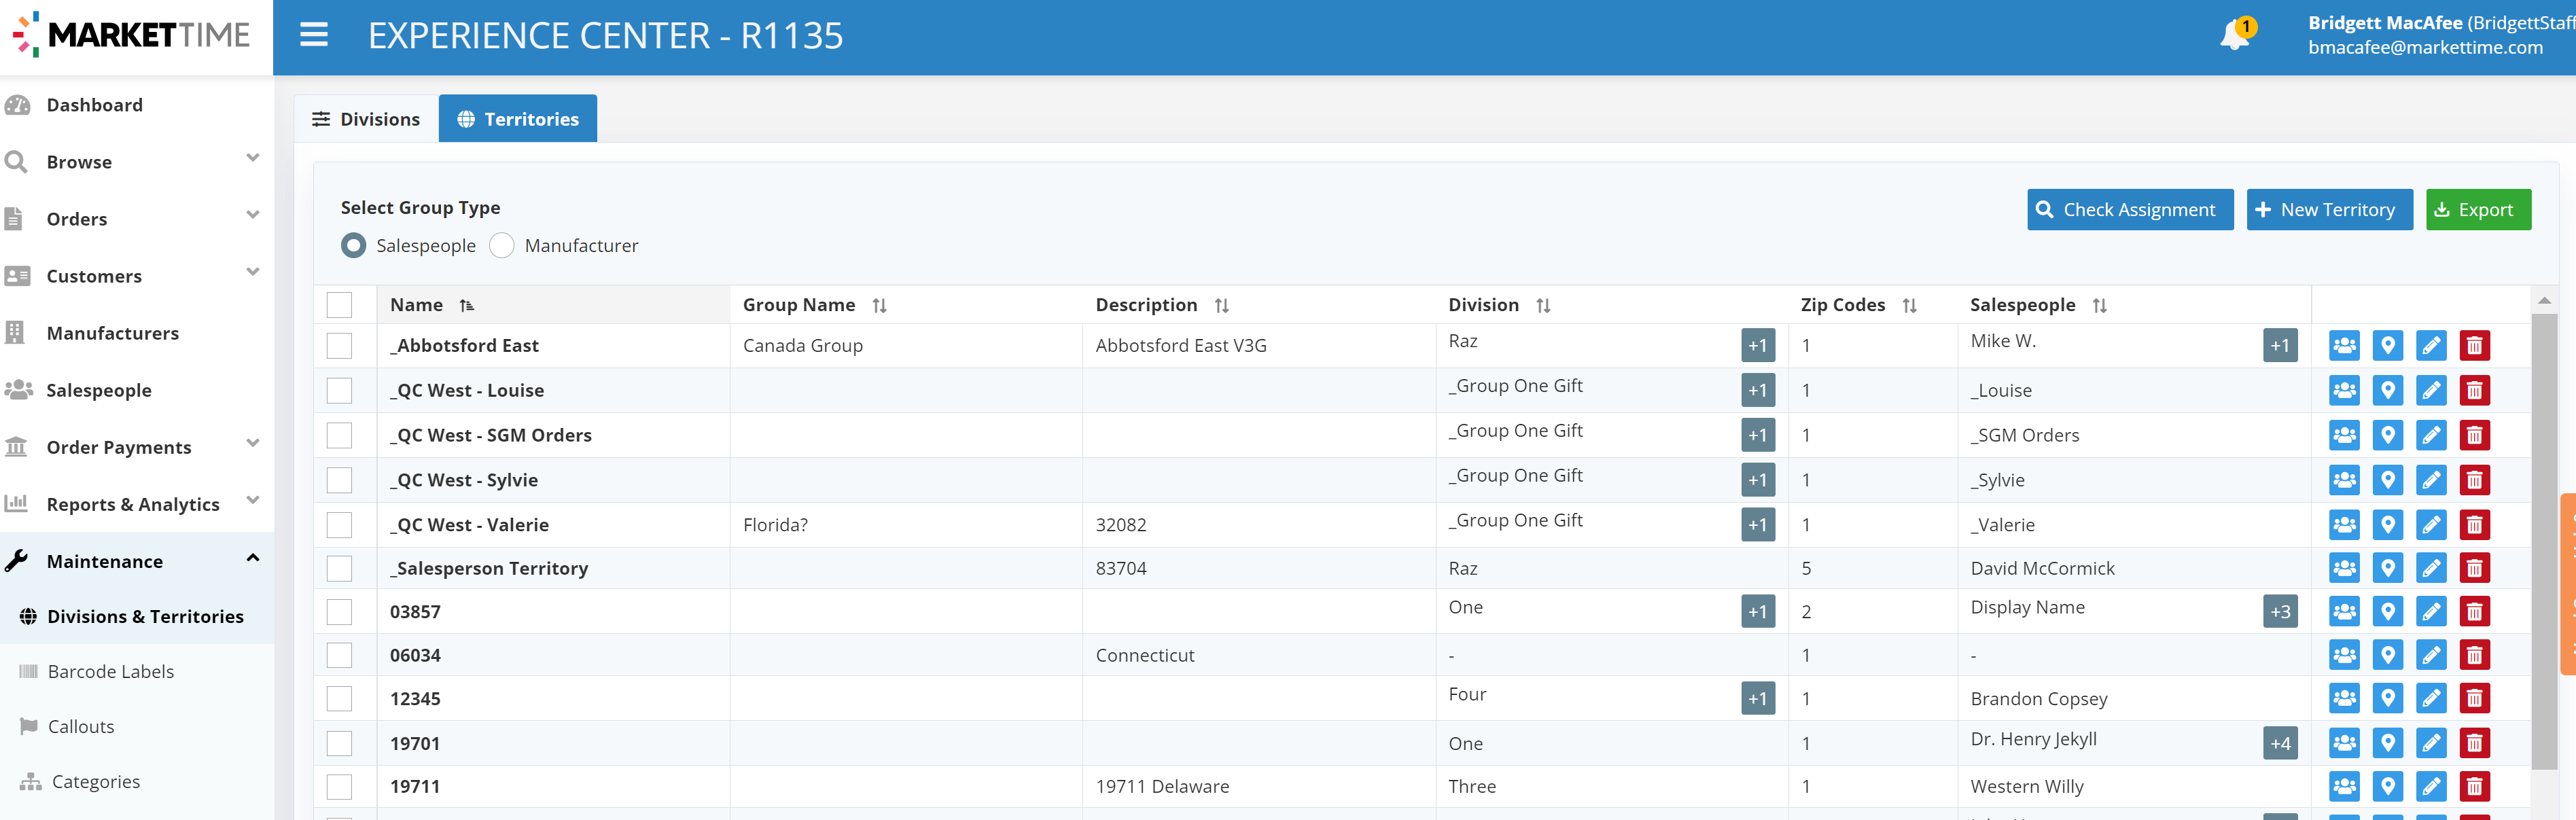Sort by Description column
The height and width of the screenshot is (820, 2576).
(1221, 306)
